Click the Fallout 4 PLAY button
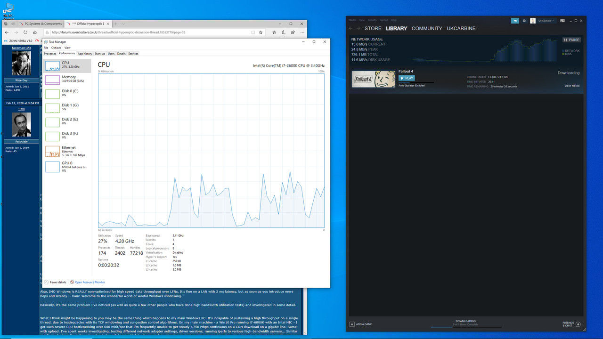 tap(407, 78)
